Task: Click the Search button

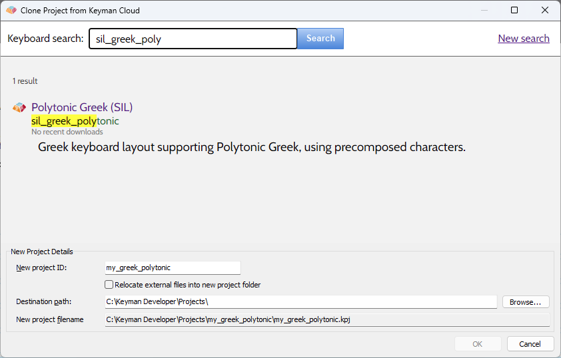Action: click(x=320, y=39)
